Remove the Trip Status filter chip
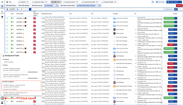This screenshot has height=105, width=183. coord(57,6)
